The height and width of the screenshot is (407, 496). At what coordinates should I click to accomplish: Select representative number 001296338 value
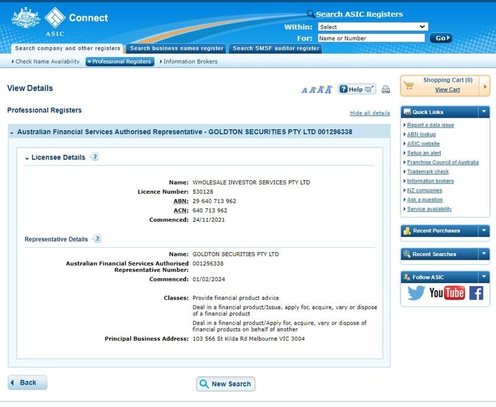(x=208, y=263)
